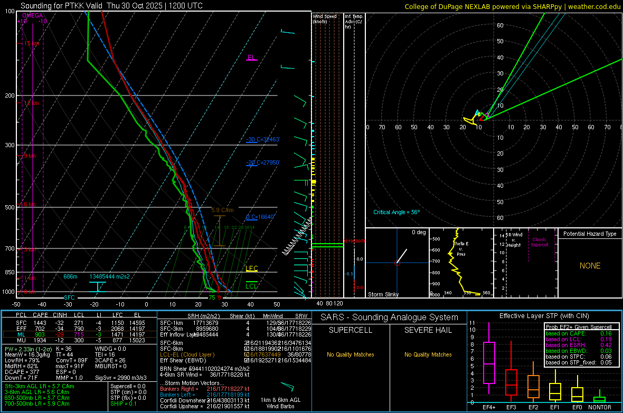This screenshot has height=413, width=623.
Task: Select the "0 C=16640'" freezing level label
Action: [x=260, y=217]
